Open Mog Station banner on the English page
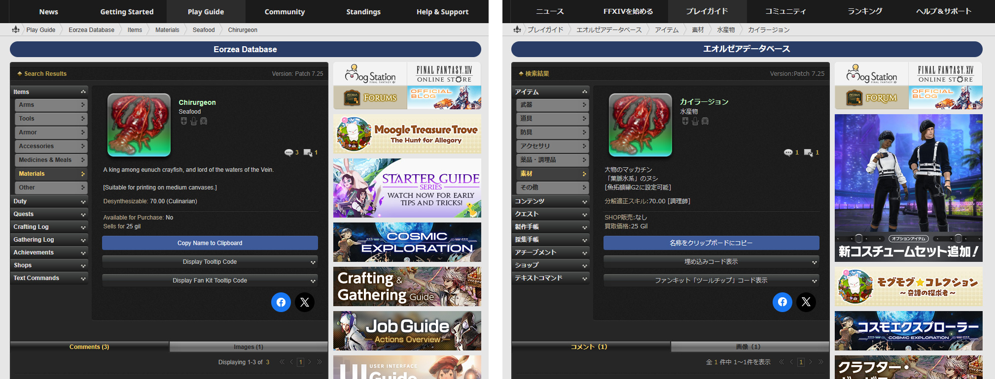995x379 pixels. 370,74
